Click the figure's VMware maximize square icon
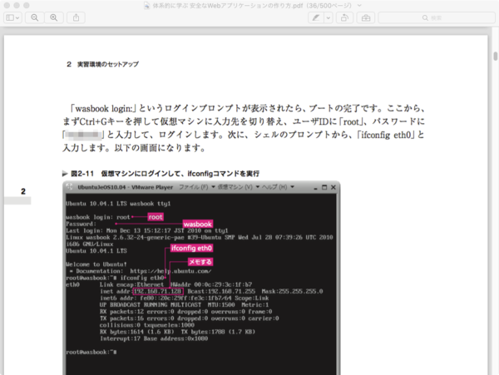The image size is (499, 375). pyautogui.click(x=324, y=187)
